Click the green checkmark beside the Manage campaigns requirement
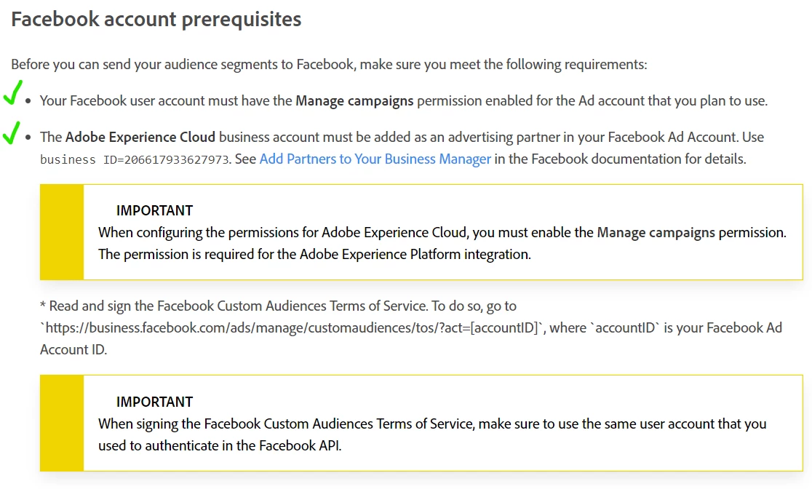This screenshot has height=489, width=812. coord(12,92)
